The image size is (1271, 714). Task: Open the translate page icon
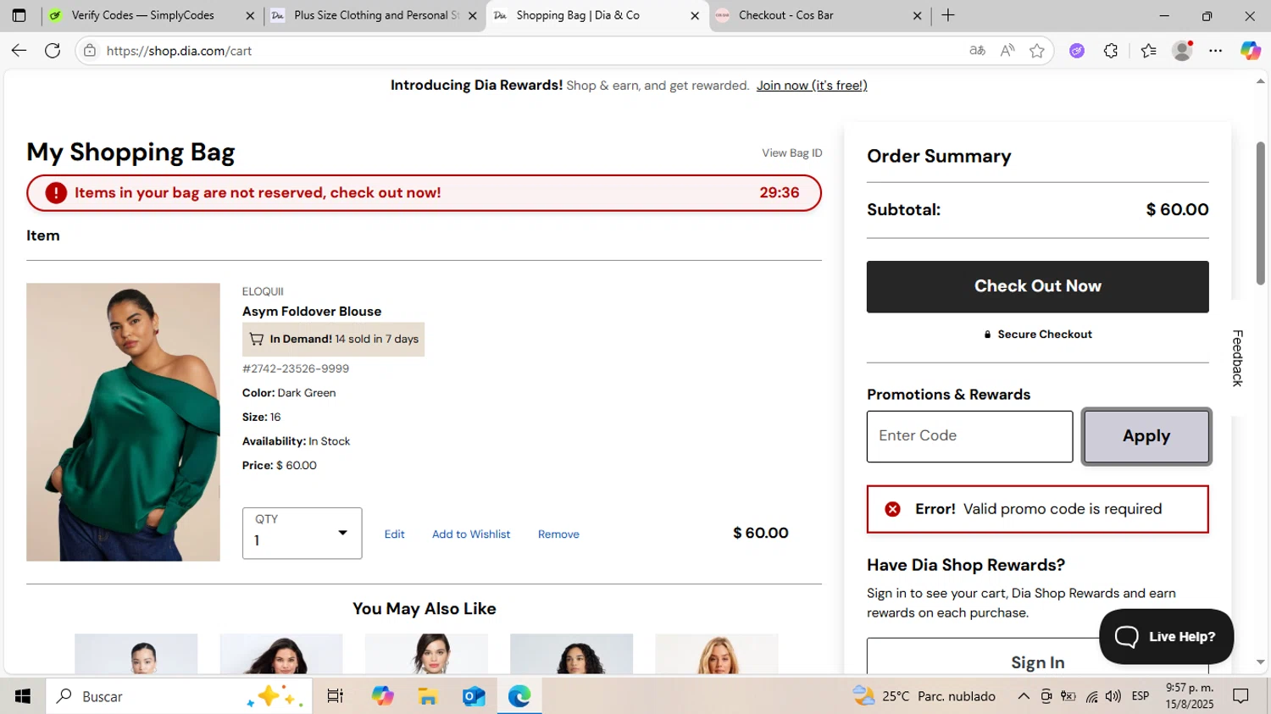pos(977,51)
